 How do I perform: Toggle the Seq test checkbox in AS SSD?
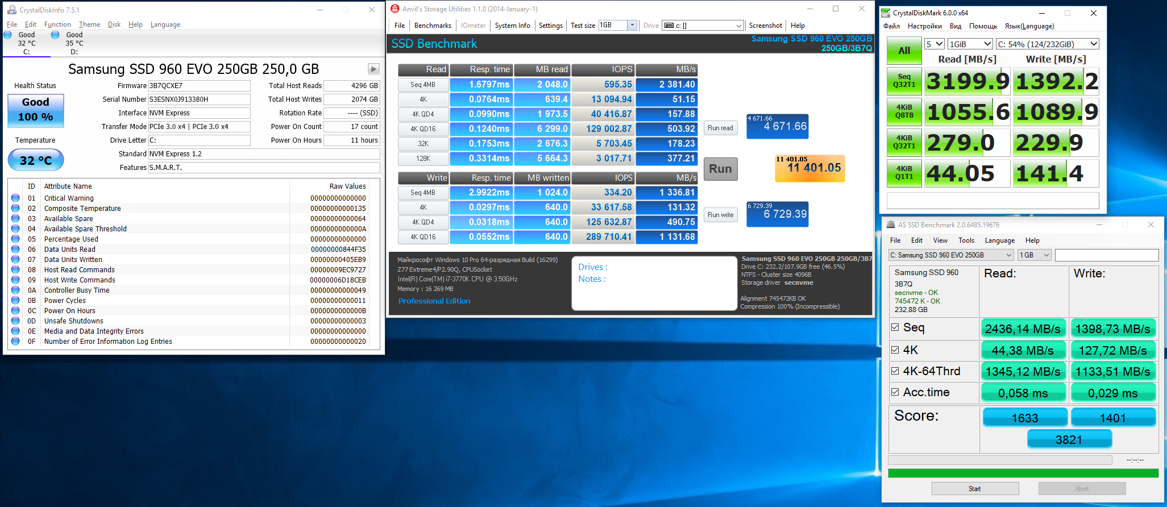click(x=895, y=327)
